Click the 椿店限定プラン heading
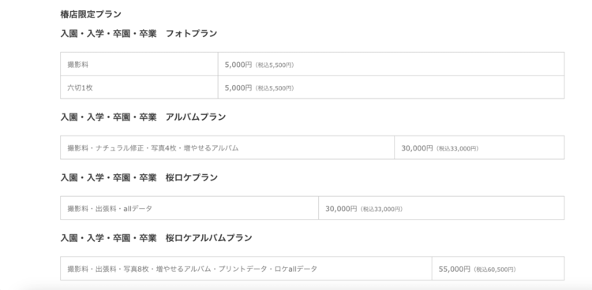This screenshot has width=592, height=290. tap(91, 14)
